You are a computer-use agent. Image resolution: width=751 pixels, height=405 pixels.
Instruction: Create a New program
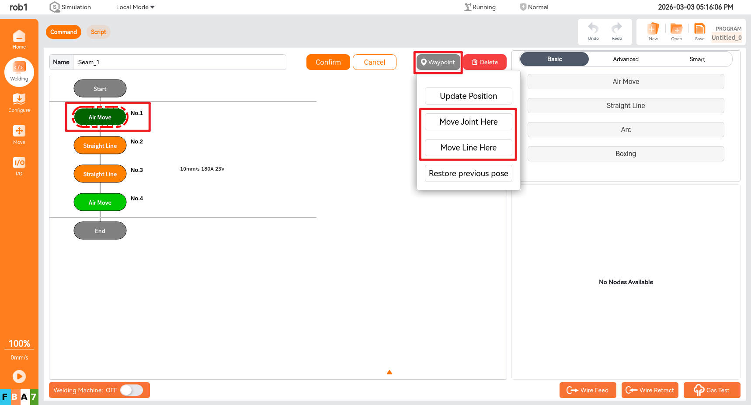653,31
